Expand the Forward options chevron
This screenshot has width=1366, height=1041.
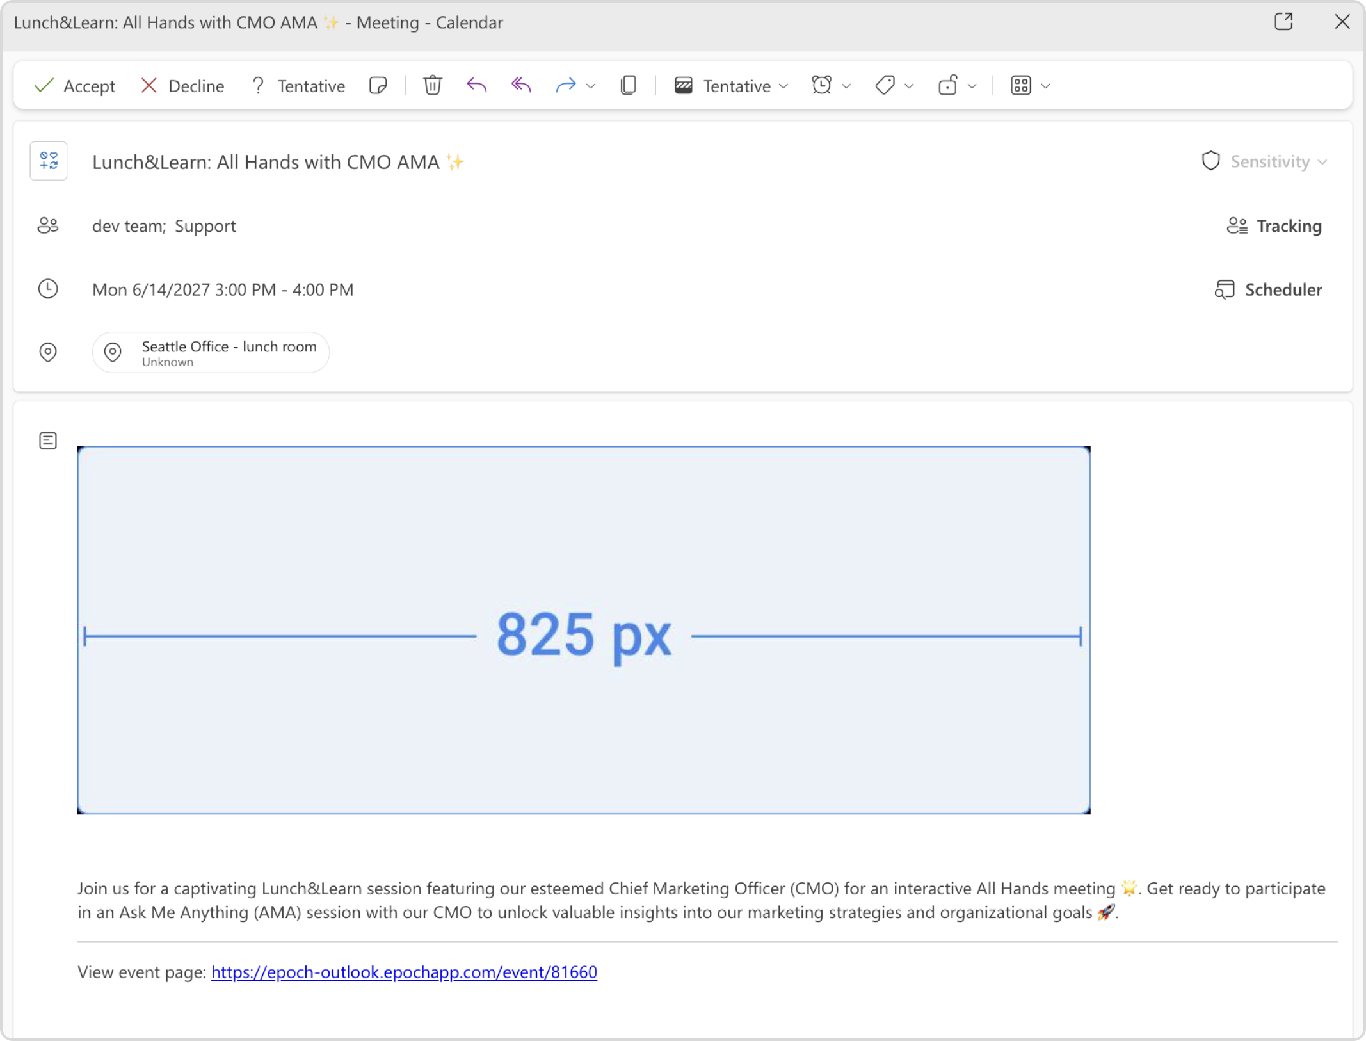click(x=591, y=86)
